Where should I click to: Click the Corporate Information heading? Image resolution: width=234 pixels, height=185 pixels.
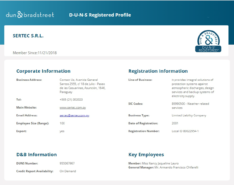(x=43, y=71)
